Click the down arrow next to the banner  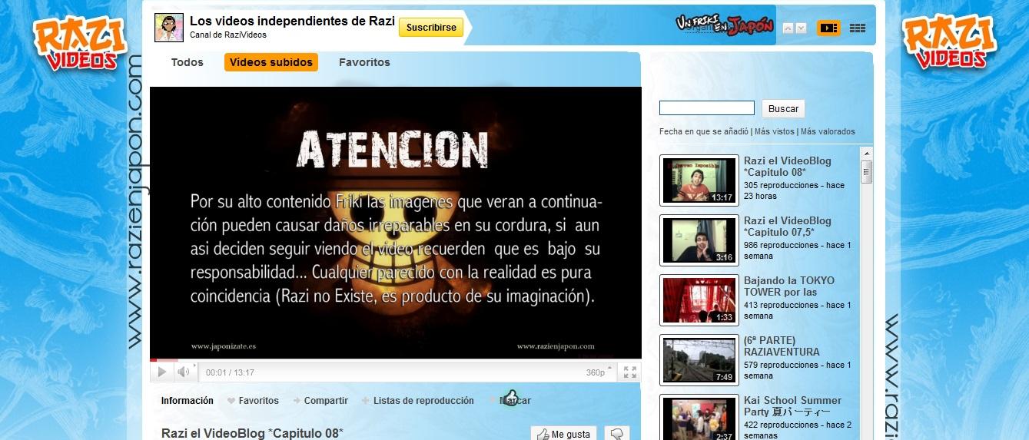pos(801,28)
